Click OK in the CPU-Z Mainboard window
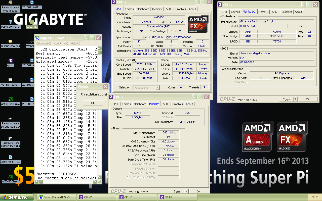Screen dimensions: 322x201 tap(308, 99)
